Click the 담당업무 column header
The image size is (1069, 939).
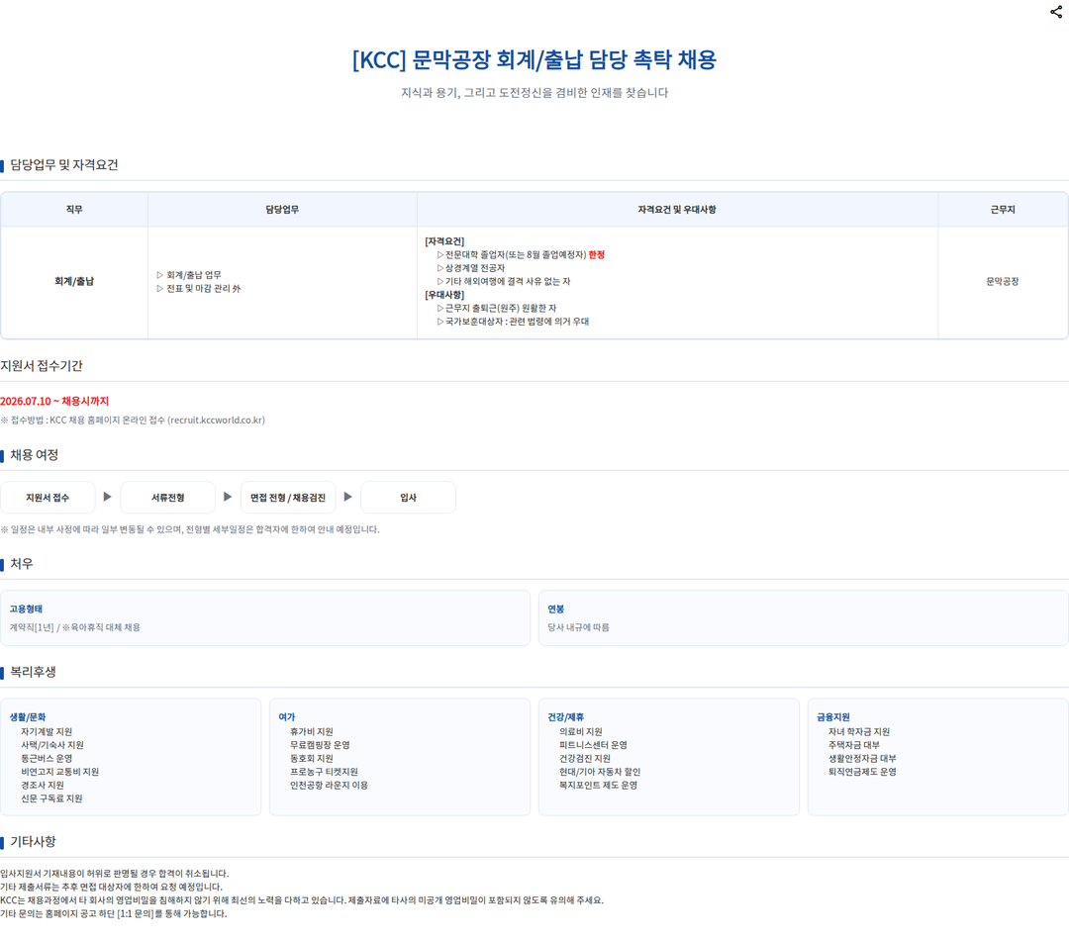[282, 209]
